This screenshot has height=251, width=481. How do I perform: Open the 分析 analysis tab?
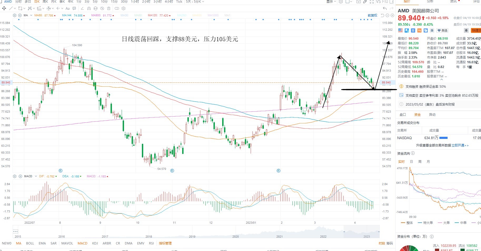(430, 1)
